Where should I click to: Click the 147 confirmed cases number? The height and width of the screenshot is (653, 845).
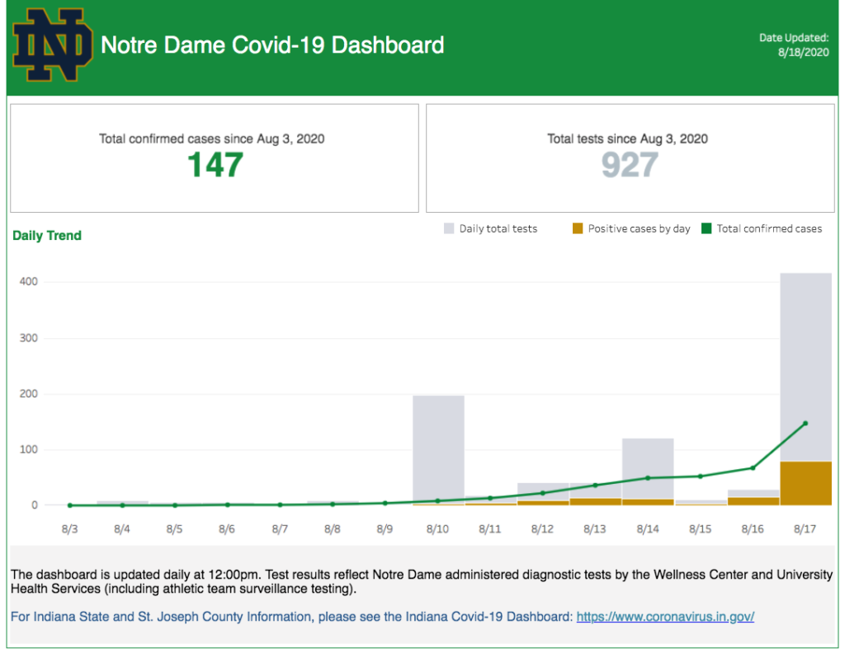tap(215, 165)
